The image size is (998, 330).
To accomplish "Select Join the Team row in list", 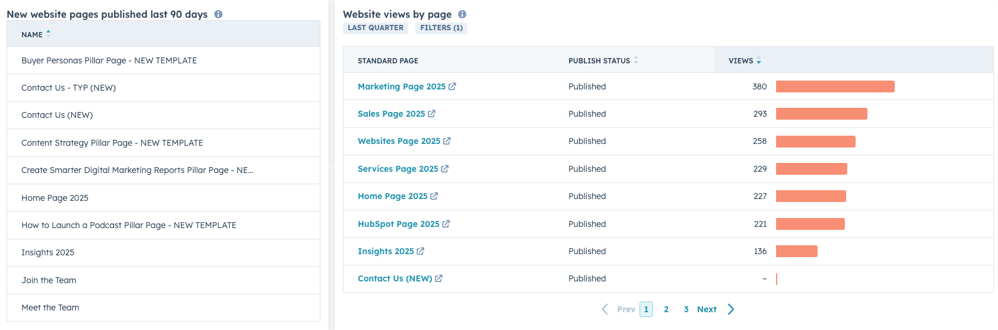I will point(49,280).
